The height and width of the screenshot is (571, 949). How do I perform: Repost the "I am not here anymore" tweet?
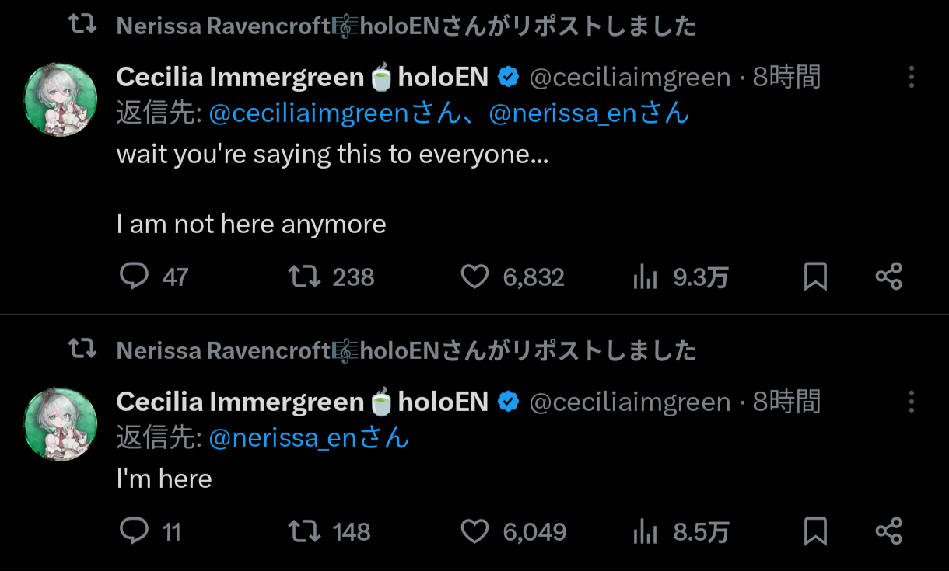pos(304,277)
